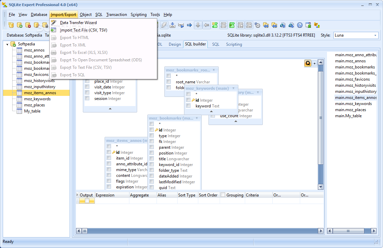Select moz_places in the database tree
Viewport: 383px width, 248px height.
pos(34,105)
